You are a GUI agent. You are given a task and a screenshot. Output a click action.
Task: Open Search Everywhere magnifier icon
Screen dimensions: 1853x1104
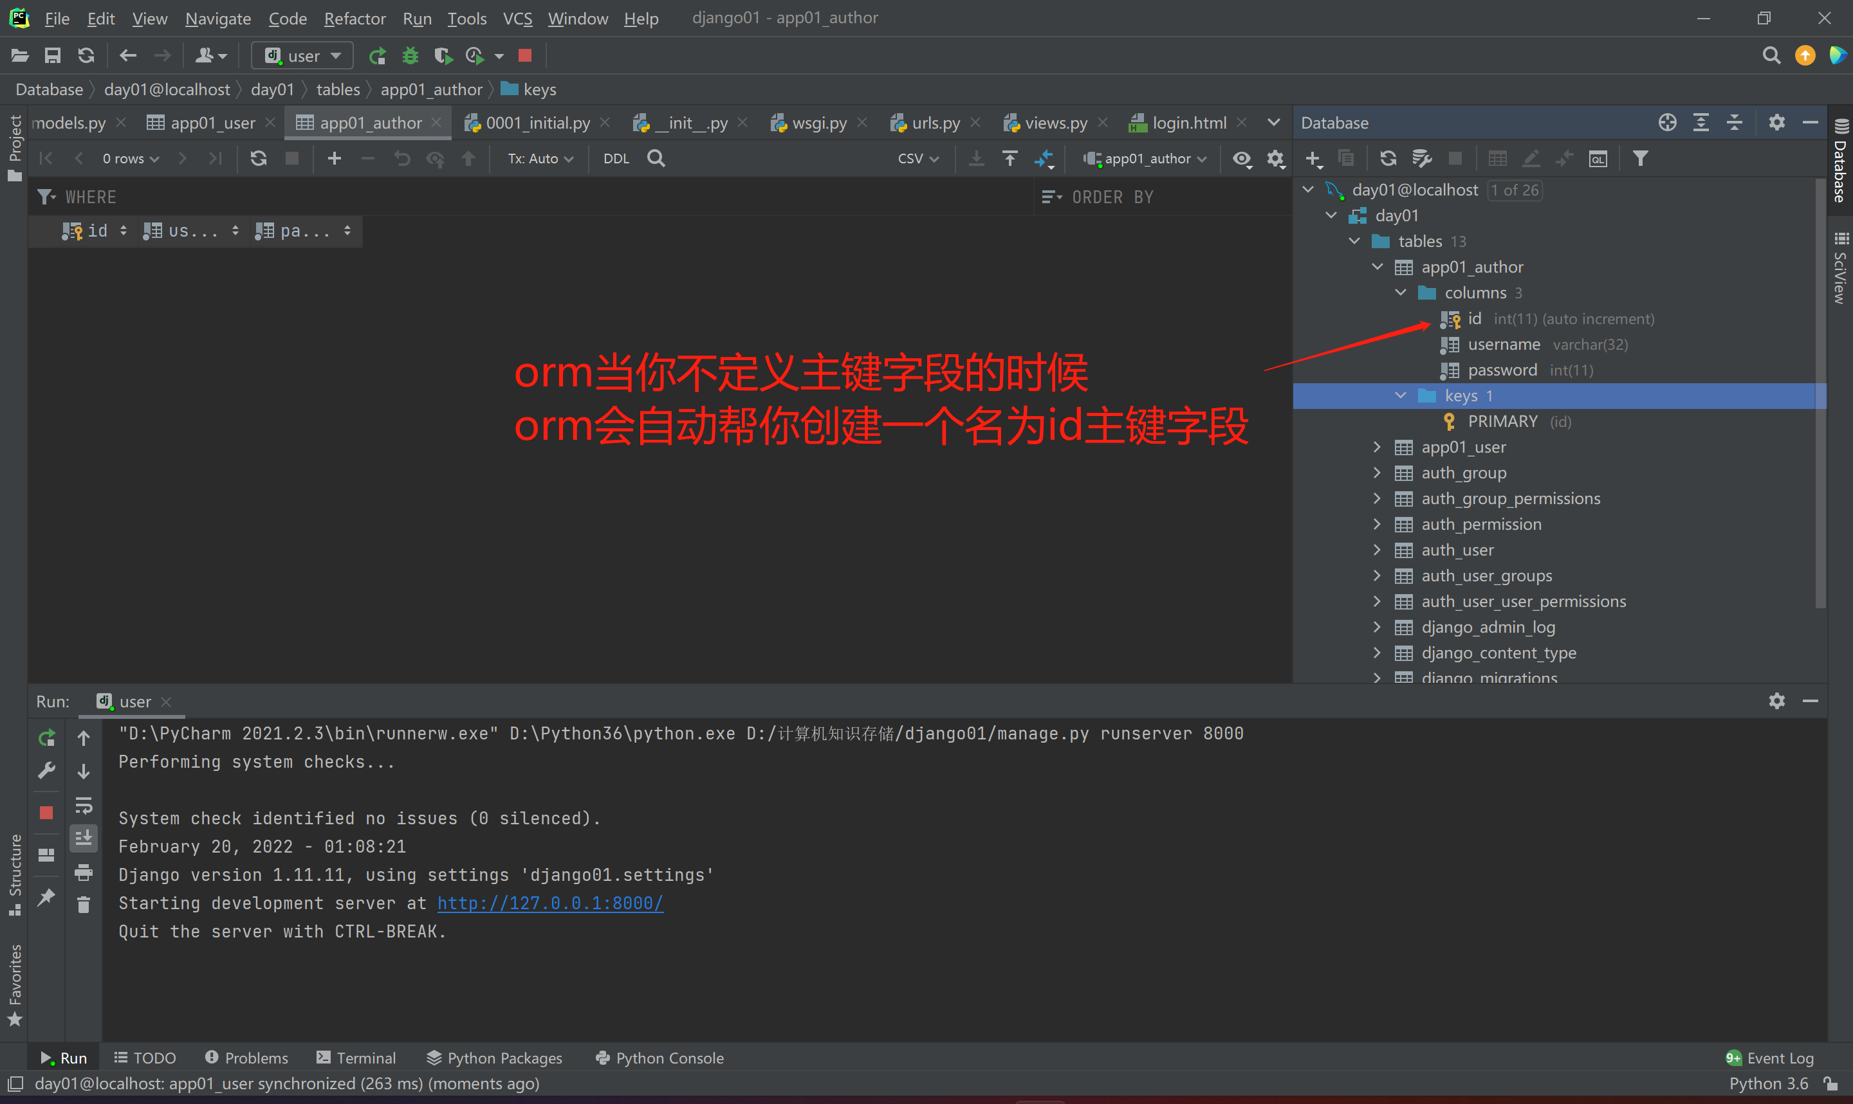(x=1771, y=56)
